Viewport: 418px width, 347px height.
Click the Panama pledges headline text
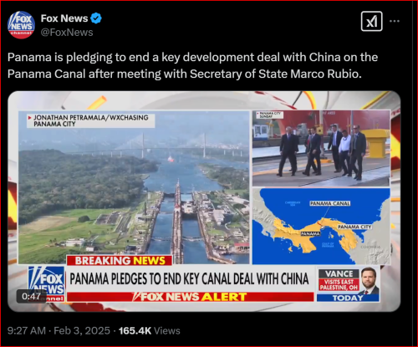[189, 278]
